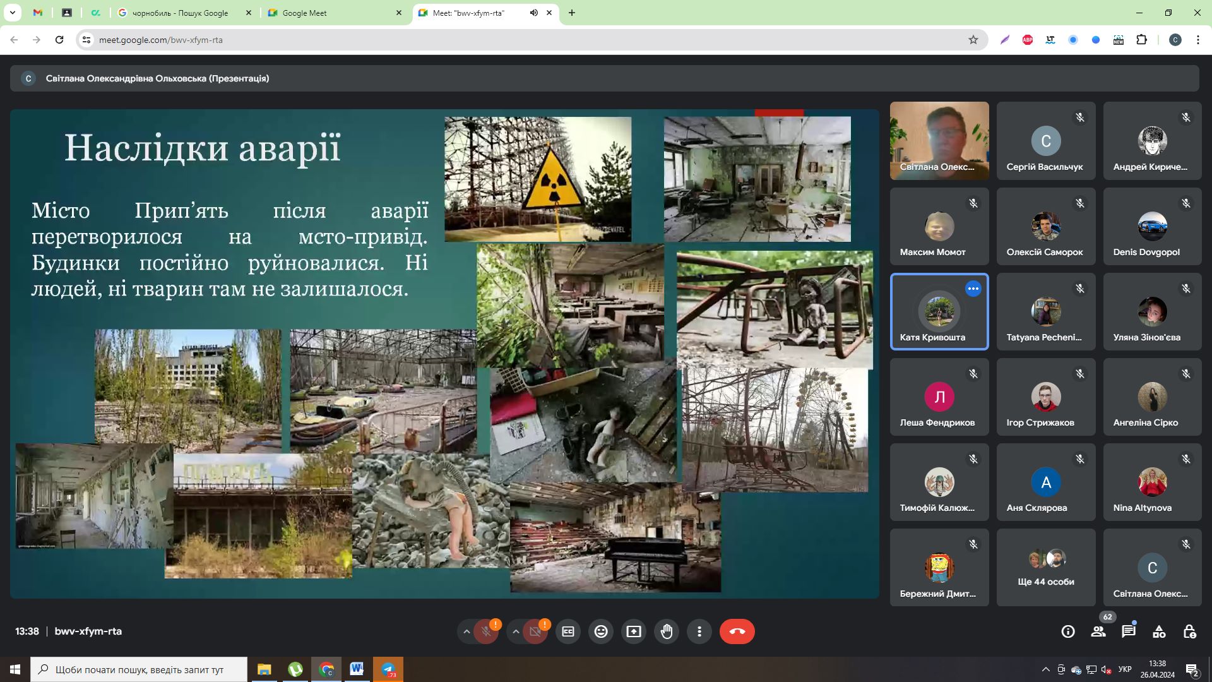Go back with the browser back arrow
Image resolution: width=1212 pixels, height=682 pixels.
(14, 40)
